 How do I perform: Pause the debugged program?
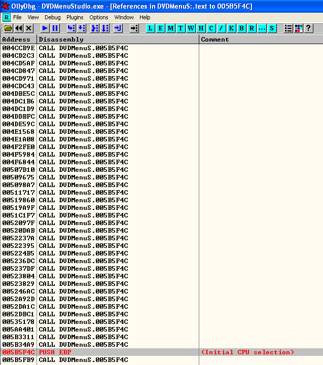coord(55,28)
